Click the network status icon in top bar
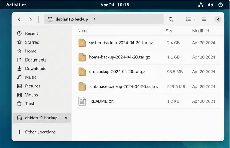230x148 pixels. 201,5
